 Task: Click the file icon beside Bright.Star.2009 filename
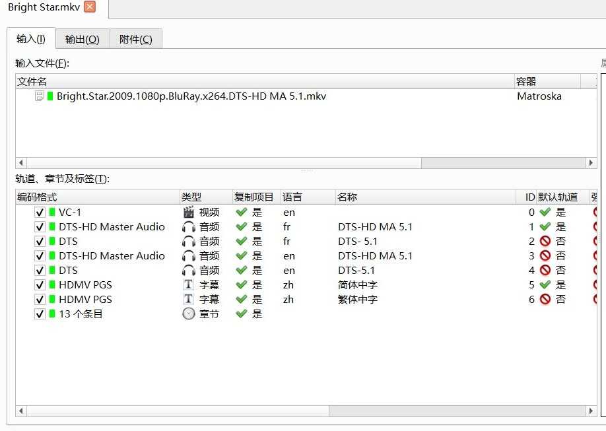click(x=39, y=96)
